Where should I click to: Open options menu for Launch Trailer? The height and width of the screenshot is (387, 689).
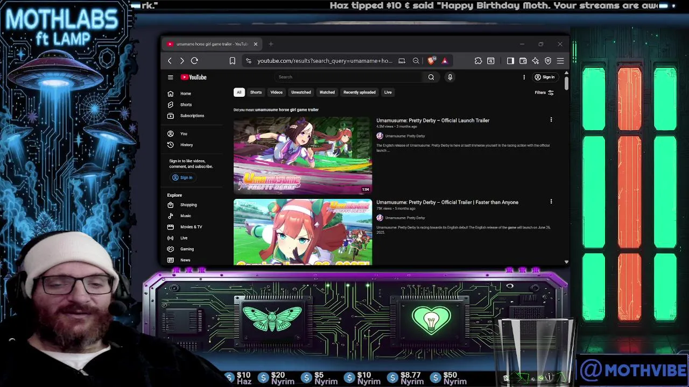click(551, 120)
